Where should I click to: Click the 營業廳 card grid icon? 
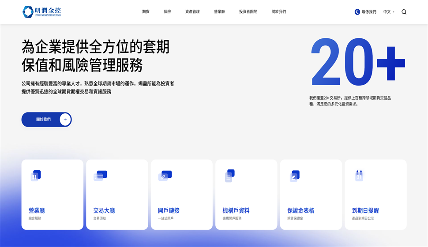[36, 176]
